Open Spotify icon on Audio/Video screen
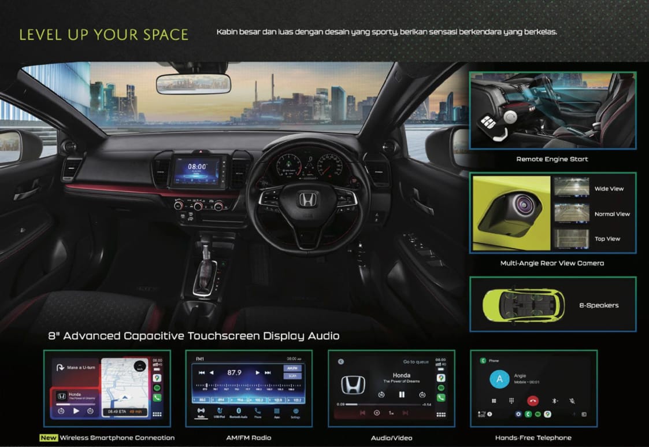 (441, 388)
